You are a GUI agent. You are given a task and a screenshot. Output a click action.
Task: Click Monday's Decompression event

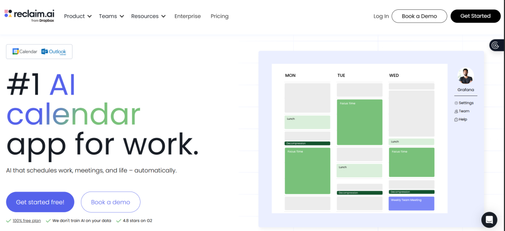pos(307,143)
